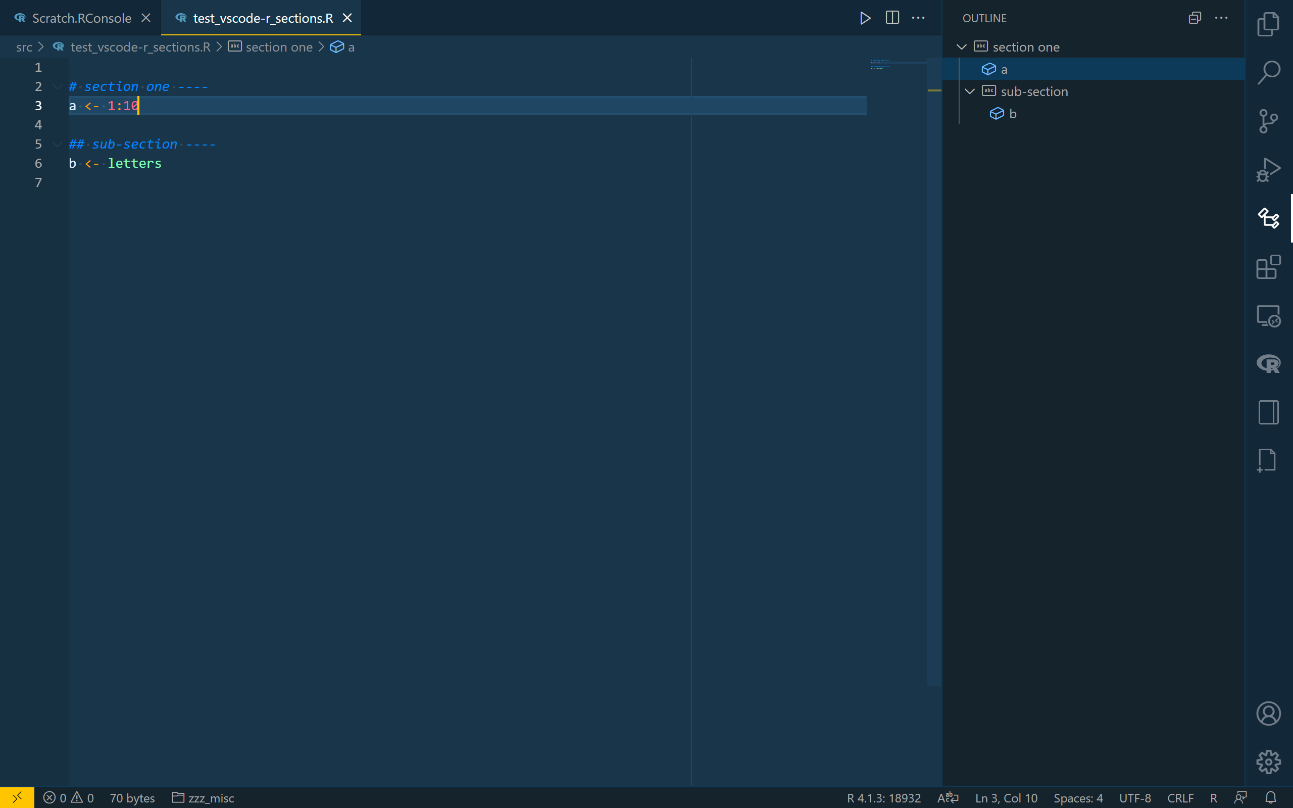Open Remote Explorer view icon
This screenshot has height=808, width=1293.
click(1268, 316)
